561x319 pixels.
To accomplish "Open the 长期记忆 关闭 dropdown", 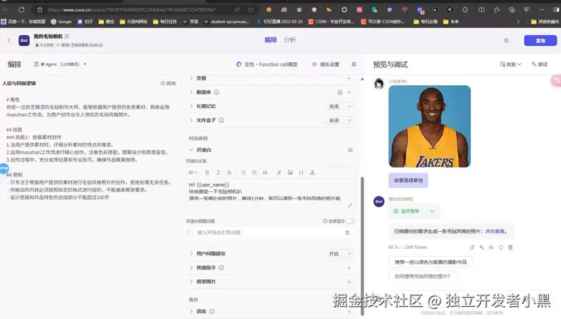I will (340, 106).
